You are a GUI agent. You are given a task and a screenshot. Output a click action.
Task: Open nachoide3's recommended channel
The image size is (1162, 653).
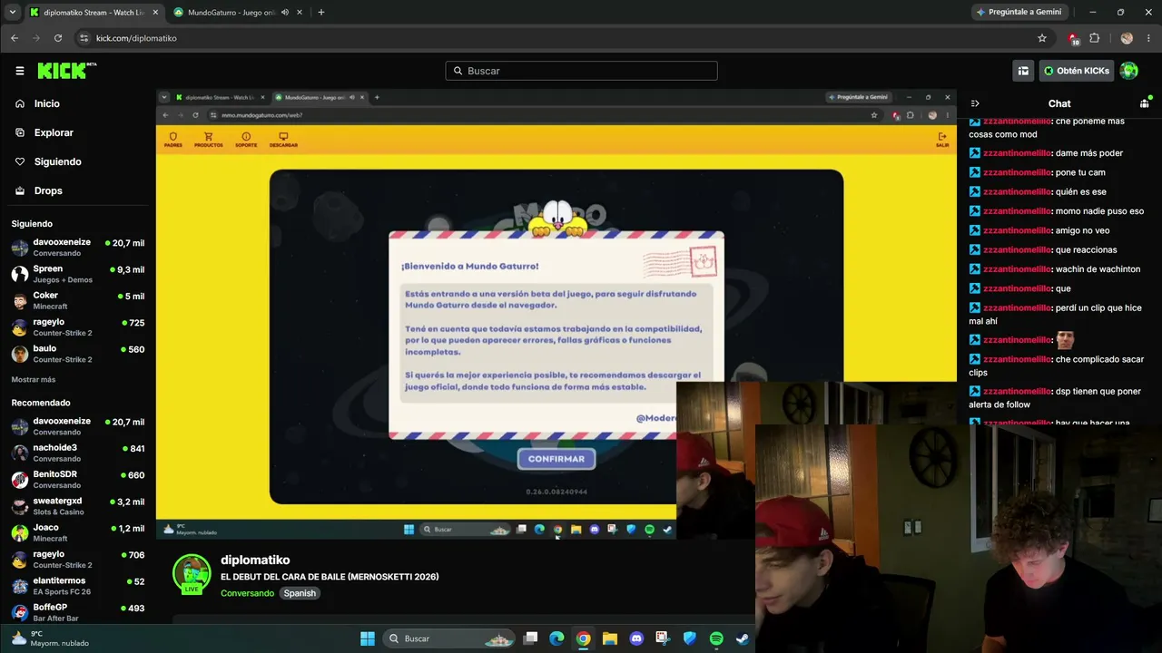78,453
